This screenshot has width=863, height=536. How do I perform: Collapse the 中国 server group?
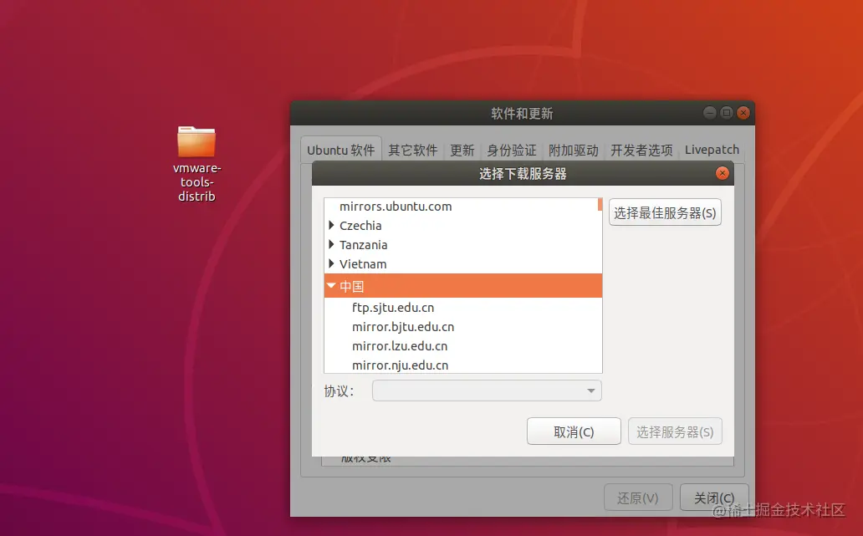(331, 286)
